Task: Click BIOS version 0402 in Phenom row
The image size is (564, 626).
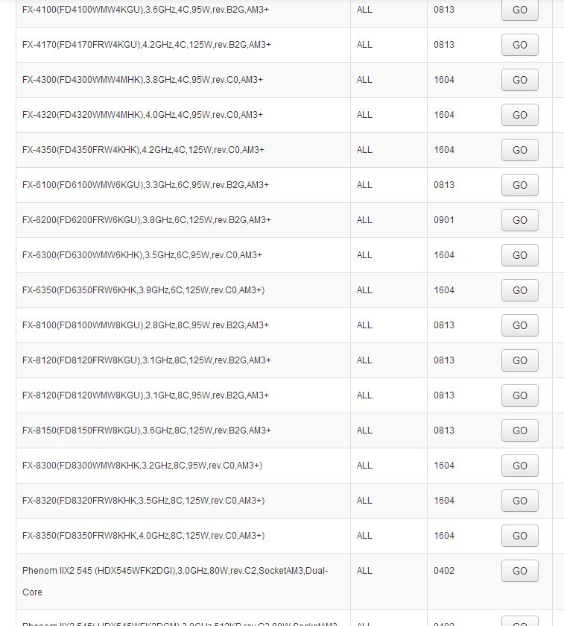Action: click(444, 571)
